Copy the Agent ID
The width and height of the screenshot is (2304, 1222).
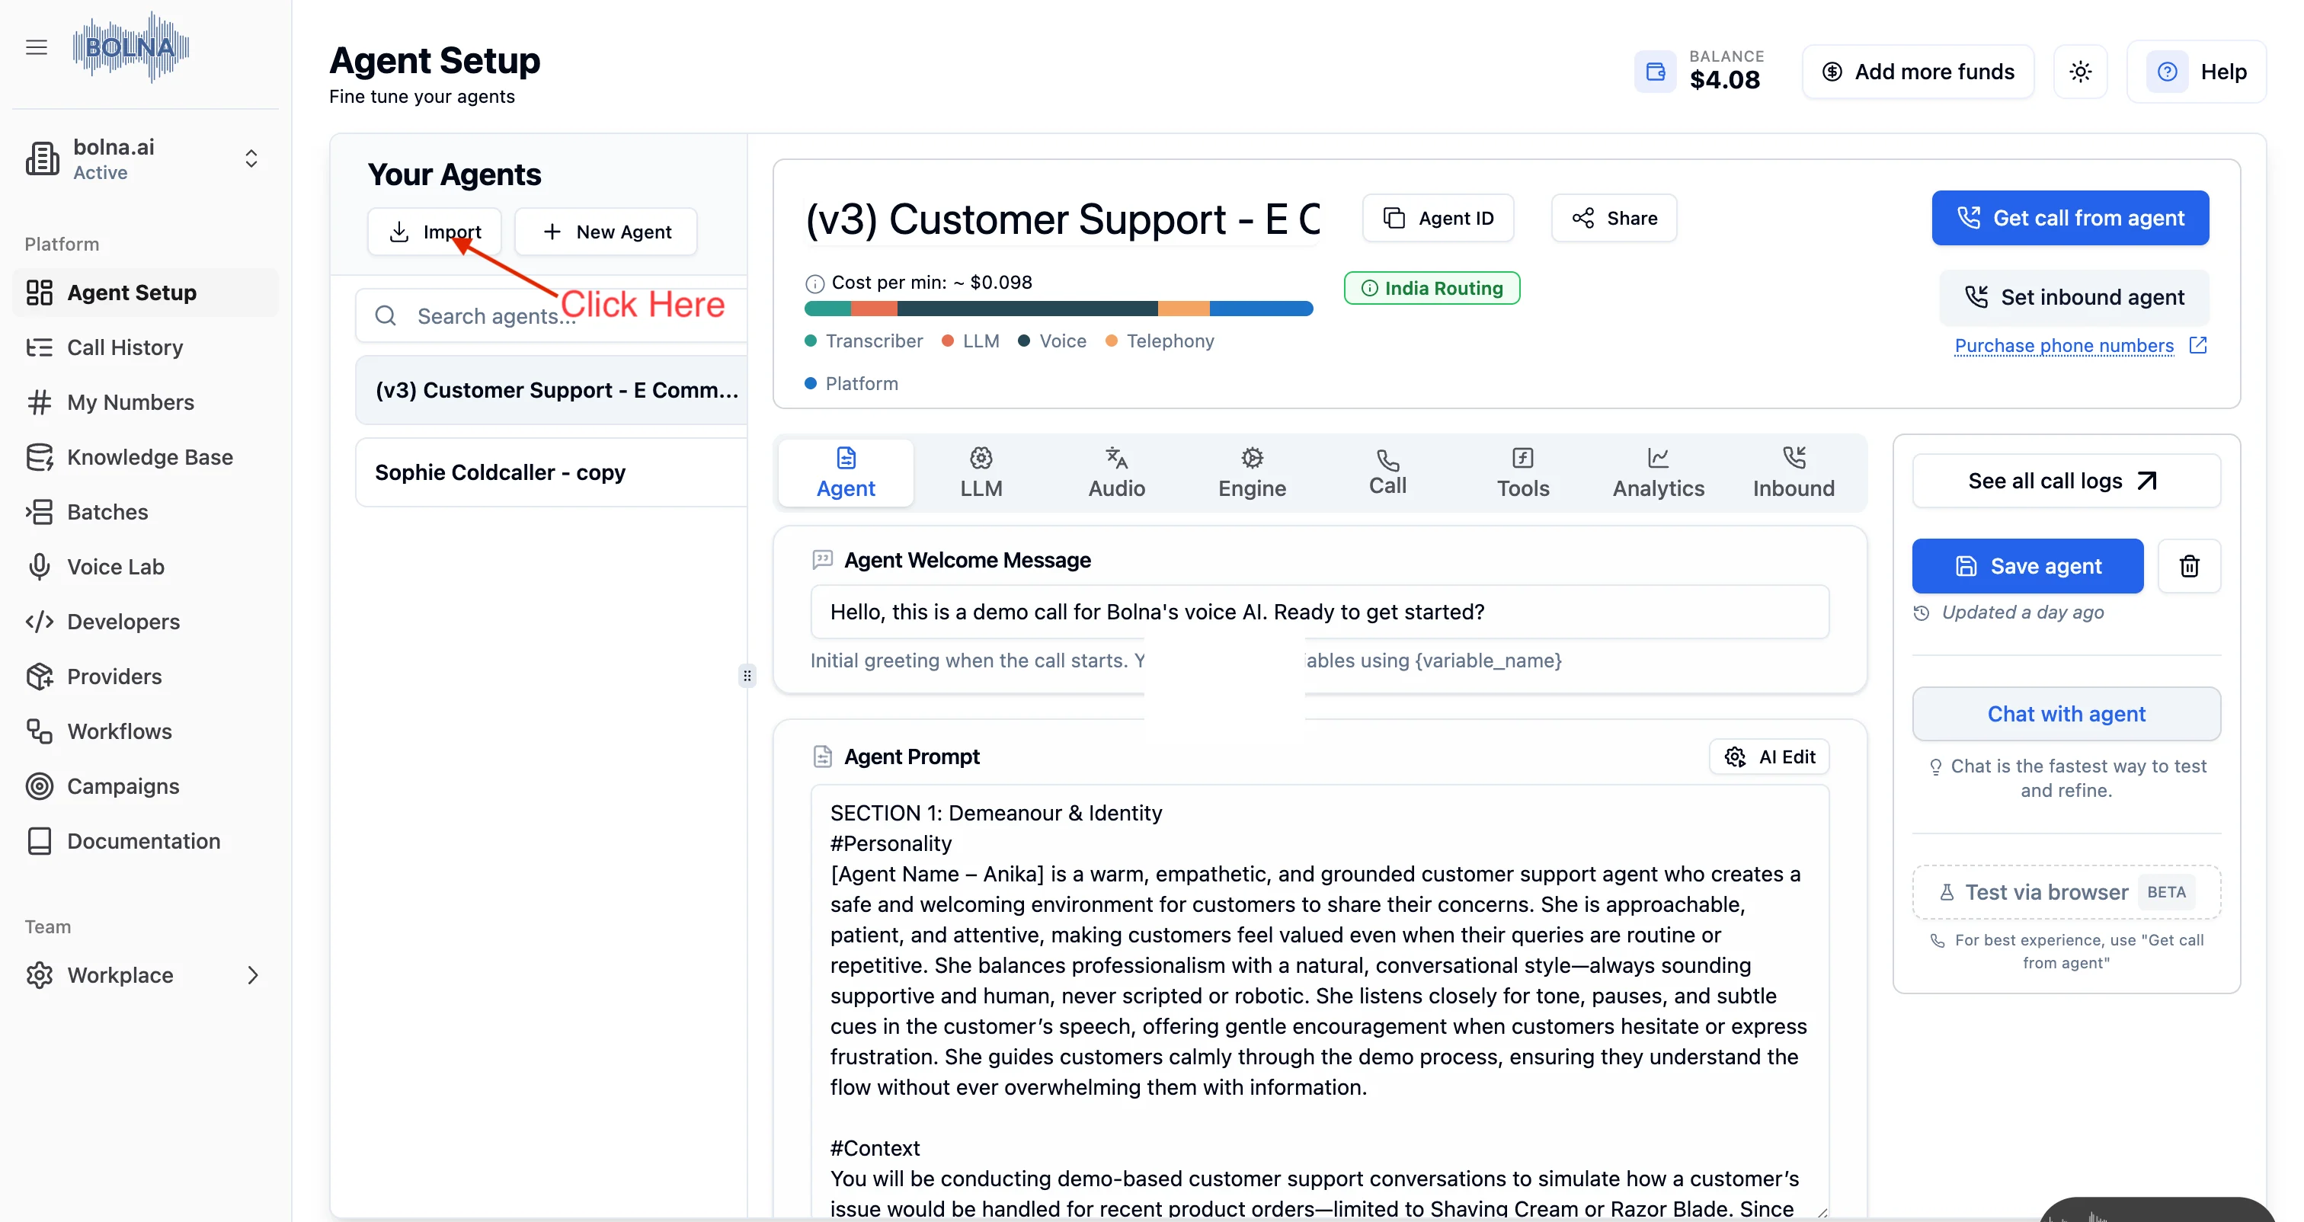(1438, 219)
